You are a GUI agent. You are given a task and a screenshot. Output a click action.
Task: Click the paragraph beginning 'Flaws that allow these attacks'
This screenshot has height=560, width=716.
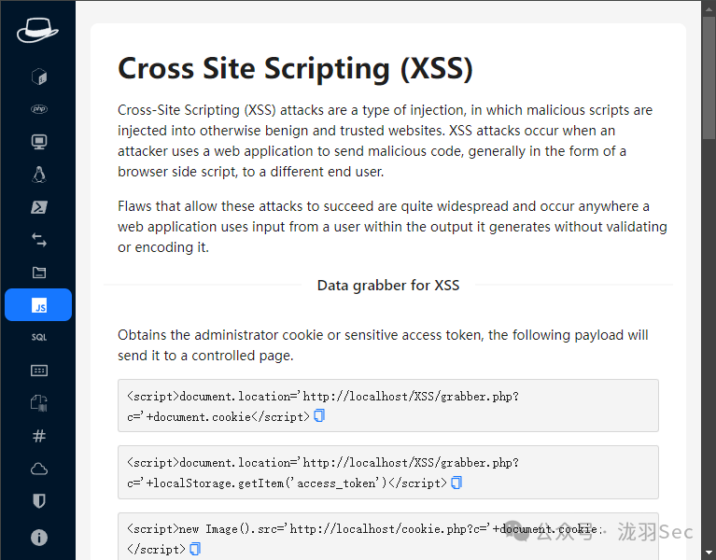392,227
